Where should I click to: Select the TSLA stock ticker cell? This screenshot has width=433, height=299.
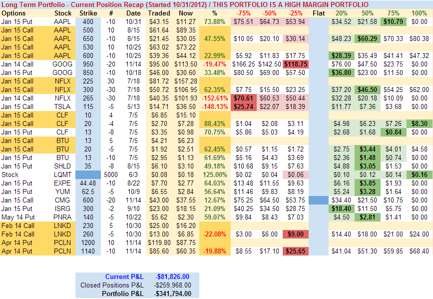tap(63, 106)
